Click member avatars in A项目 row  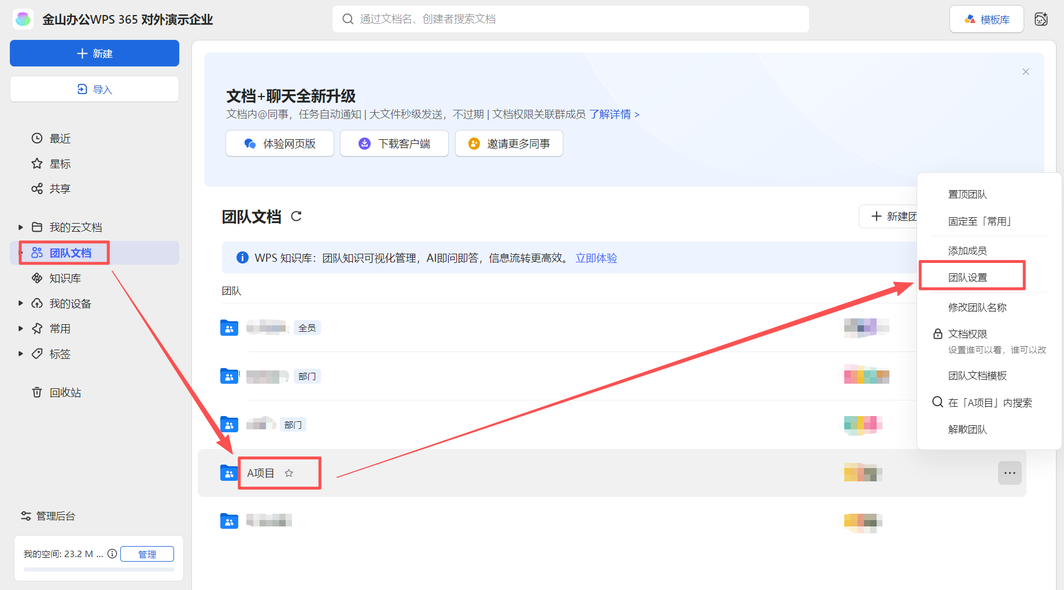(863, 473)
